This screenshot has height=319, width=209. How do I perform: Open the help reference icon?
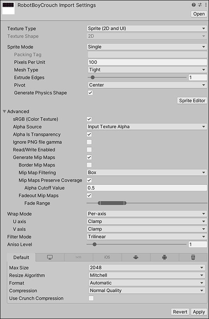[194, 5]
